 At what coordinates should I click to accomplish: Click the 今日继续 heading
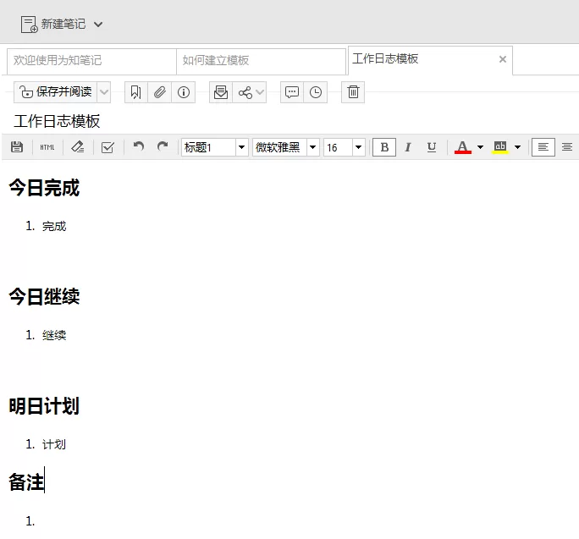point(44,296)
